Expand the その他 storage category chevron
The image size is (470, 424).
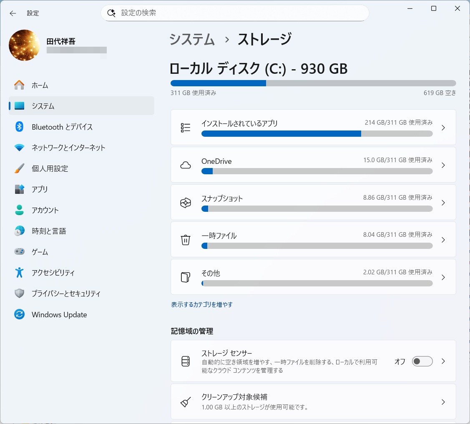pos(443,278)
